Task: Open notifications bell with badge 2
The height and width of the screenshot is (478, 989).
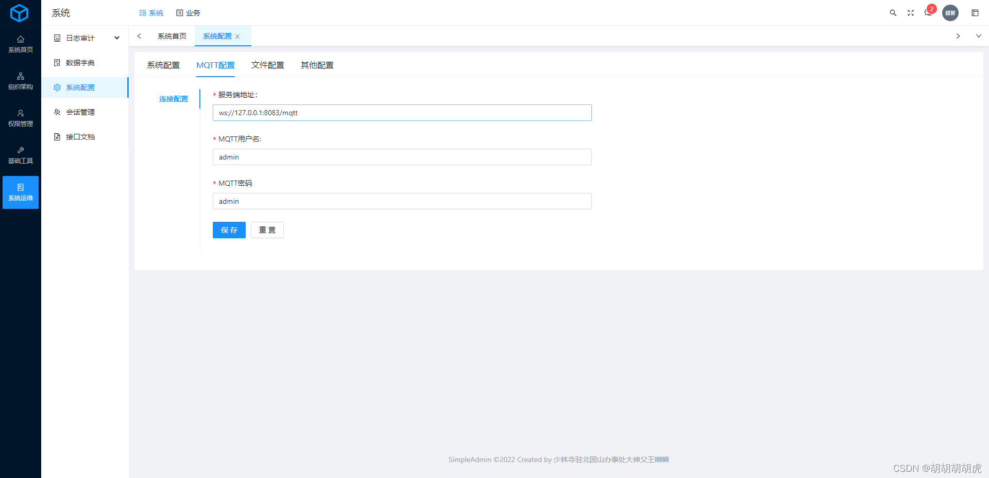Action: pyautogui.click(x=929, y=12)
